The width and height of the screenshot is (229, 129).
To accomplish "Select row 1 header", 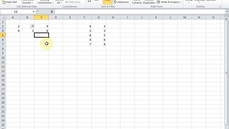I will pyautogui.click(x=3, y=22).
